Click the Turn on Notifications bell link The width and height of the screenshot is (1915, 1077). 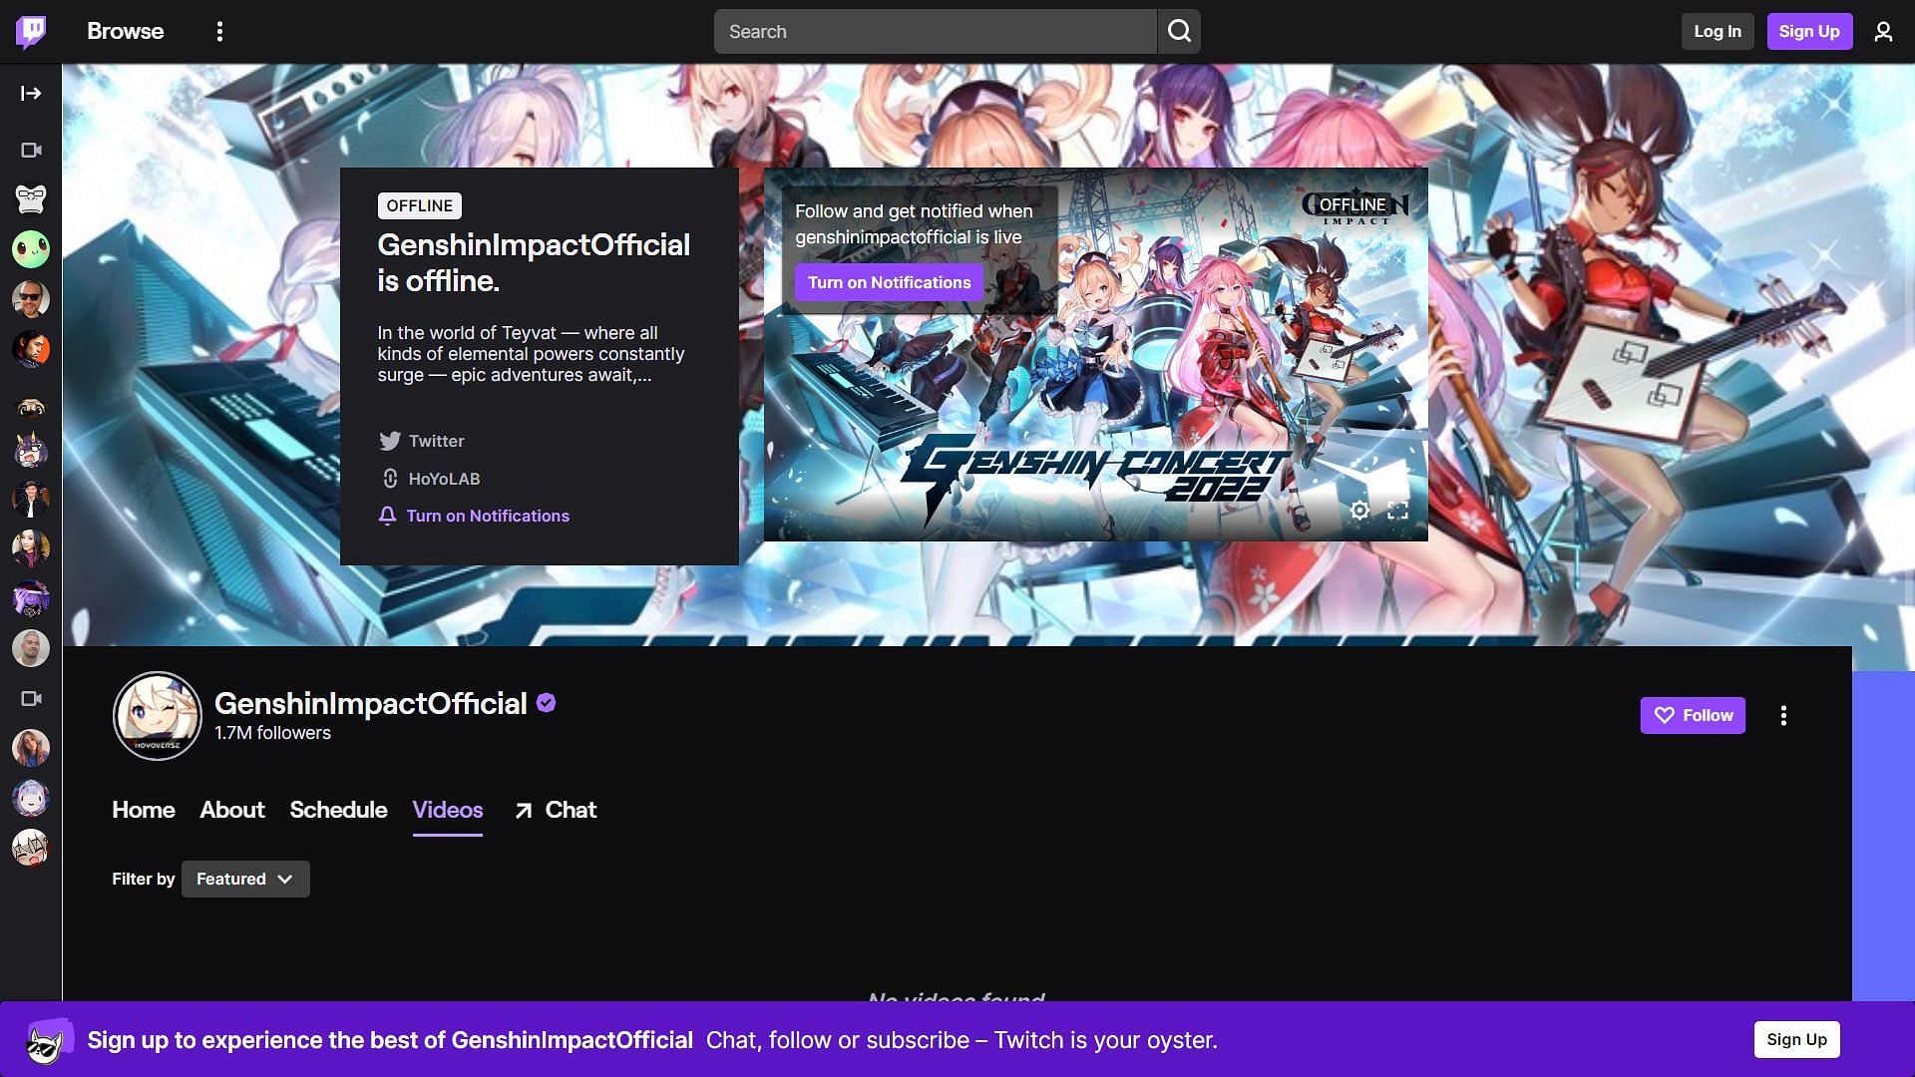[475, 517]
